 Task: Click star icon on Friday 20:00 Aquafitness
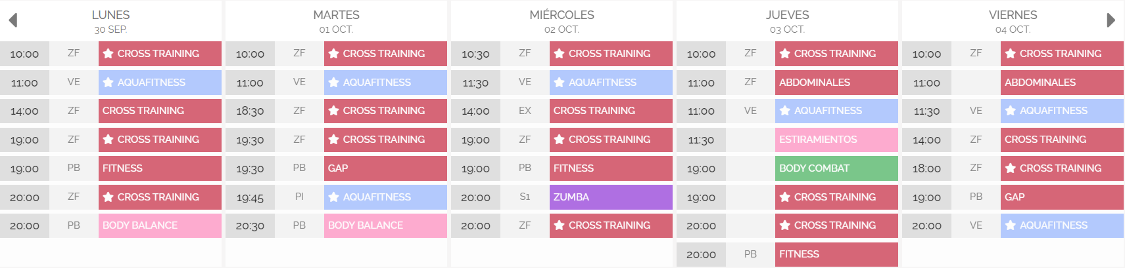tap(1011, 225)
